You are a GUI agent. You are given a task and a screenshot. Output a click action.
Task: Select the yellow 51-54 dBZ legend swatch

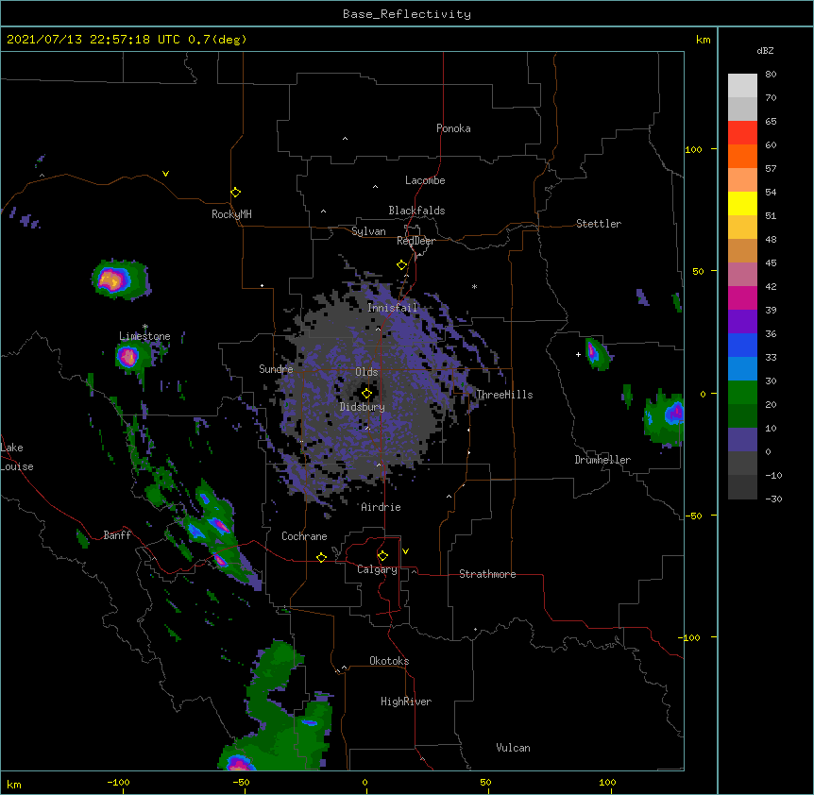pos(742,203)
